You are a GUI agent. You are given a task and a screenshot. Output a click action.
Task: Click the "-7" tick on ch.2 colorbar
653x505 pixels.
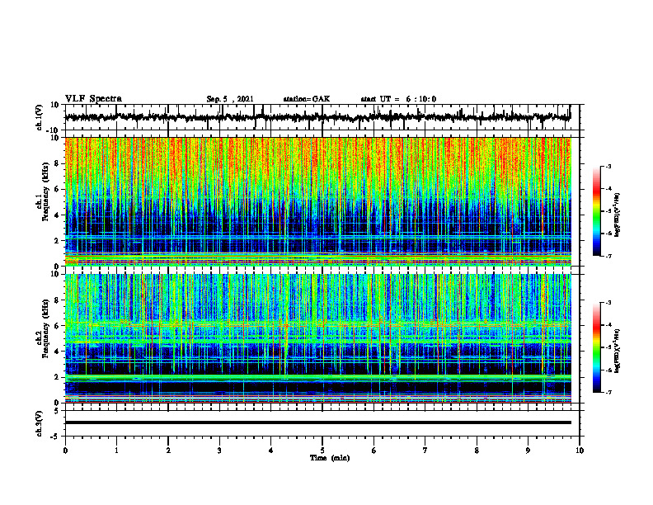pyautogui.click(x=608, y=393)
